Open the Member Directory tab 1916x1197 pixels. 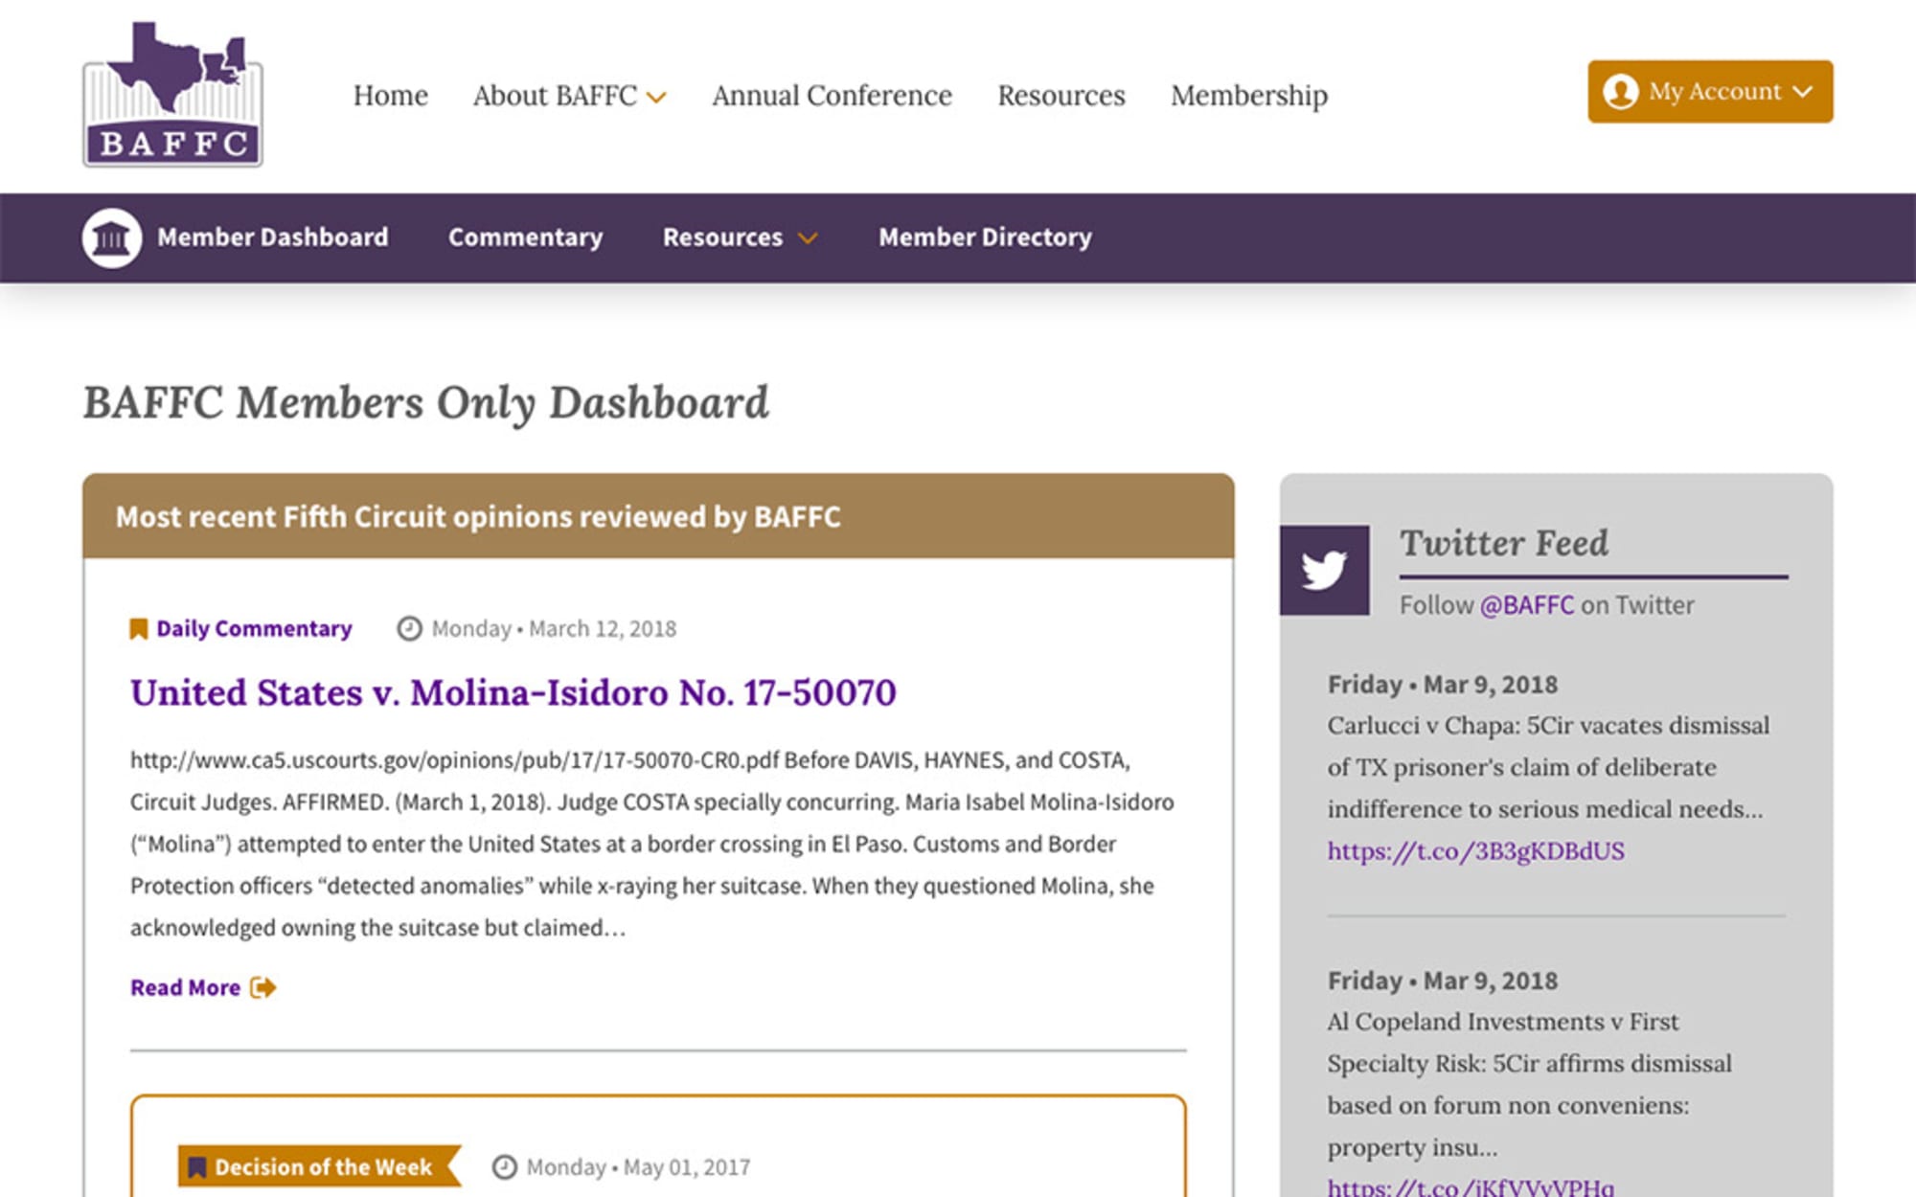tap(985, 237)
